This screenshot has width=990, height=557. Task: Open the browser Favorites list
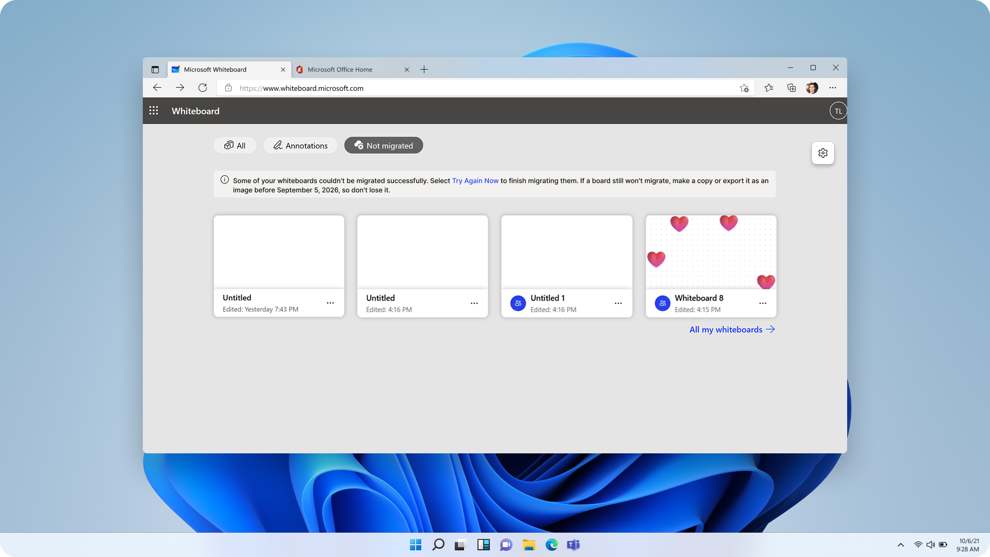click(x=769, y=88)
